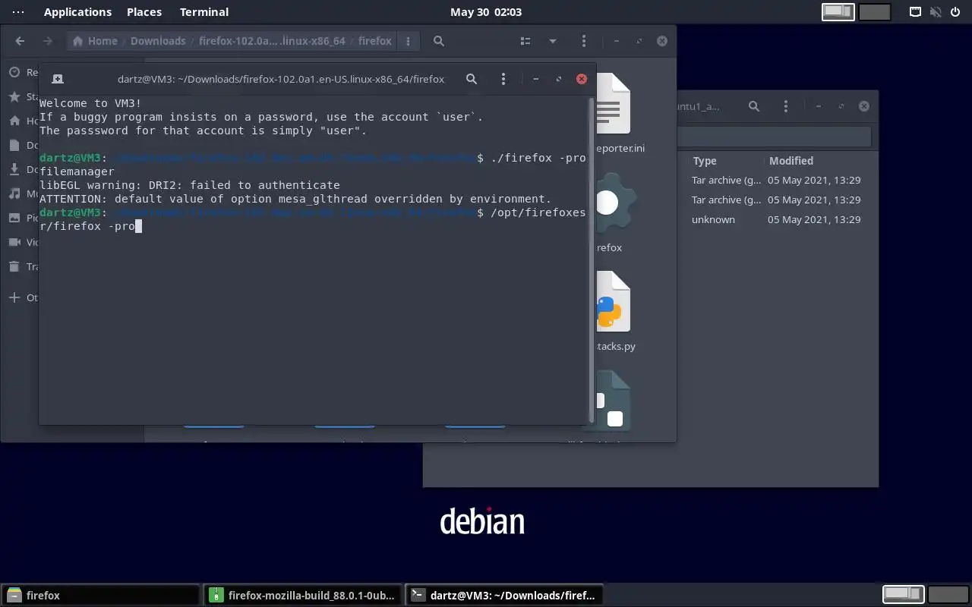Open the folder options menu beside the firefox path
Viewport: 972px width, 607px height.
408,41
